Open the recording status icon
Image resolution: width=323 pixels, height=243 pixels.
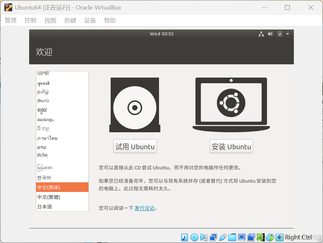[x=251, y=237]
